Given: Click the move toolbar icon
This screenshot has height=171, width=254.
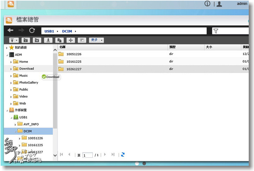Looking at the screenshot, I should (x=71, y=40).
